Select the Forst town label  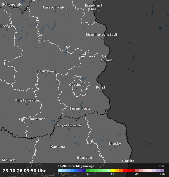[x=101, y=87]
